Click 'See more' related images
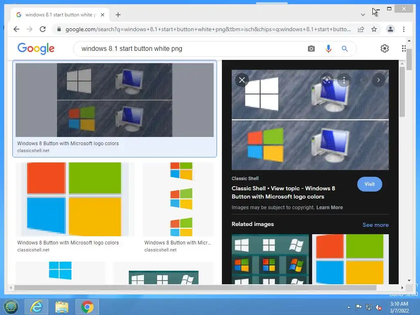 point(376,225)
